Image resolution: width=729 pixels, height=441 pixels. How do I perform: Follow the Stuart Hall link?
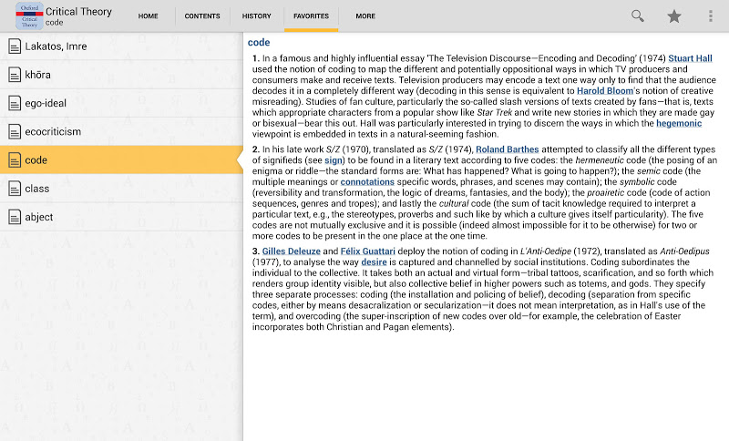(690, 58)
